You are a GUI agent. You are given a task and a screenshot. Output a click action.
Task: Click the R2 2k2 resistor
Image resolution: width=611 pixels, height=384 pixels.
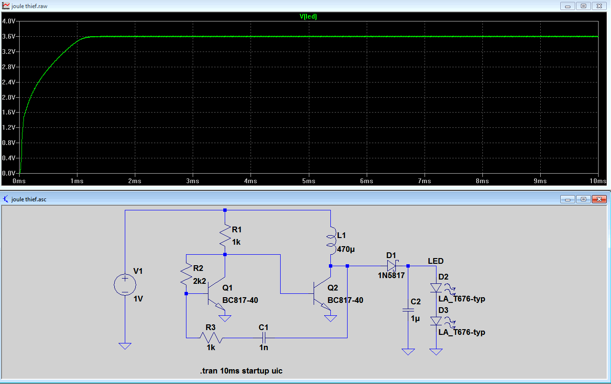point(186,275)
